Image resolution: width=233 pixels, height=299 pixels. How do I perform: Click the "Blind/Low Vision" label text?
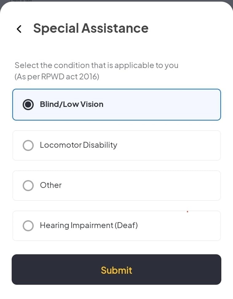72,104
